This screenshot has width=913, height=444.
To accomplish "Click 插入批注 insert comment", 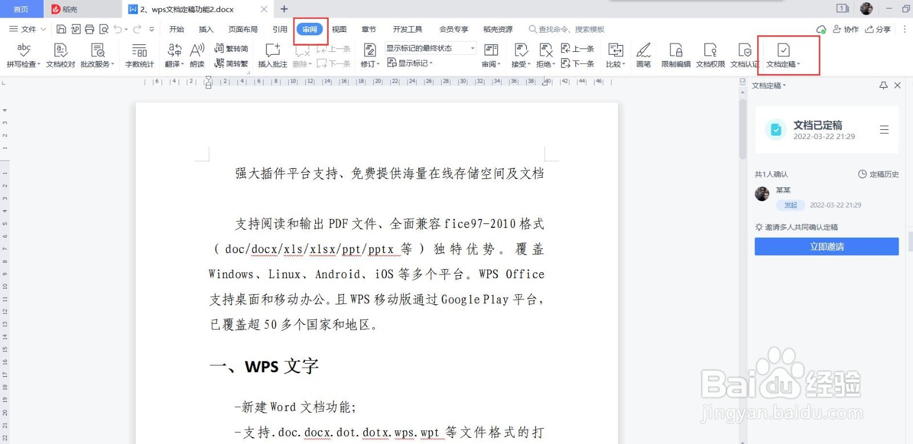I will pyautogui.click(x=273, y=56).
